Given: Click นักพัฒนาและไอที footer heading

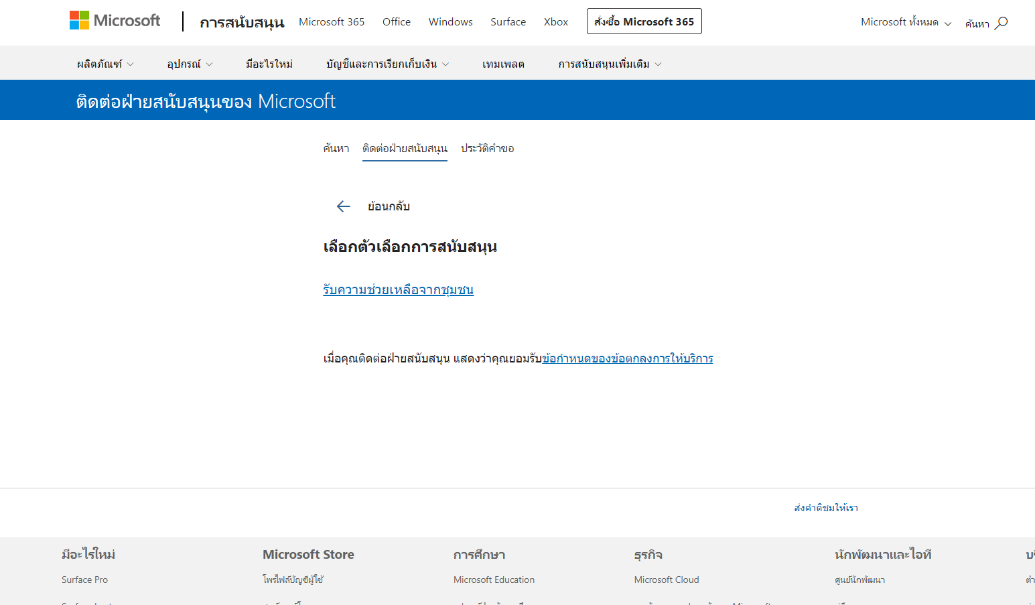Looking at the screenshot, I should (x=883, y=554).
